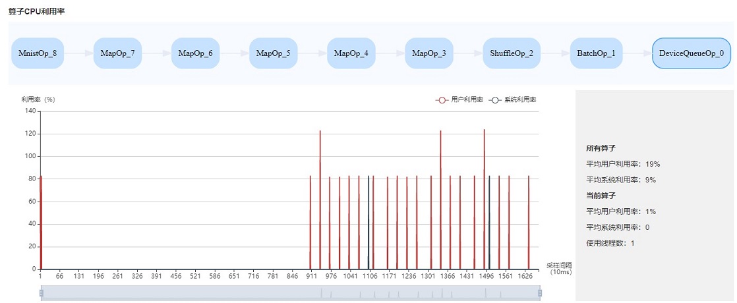The height and width of the screenshot is (303, 737).
Task: Choose the MapOp_6 node in pipeline
Action: click(x=195, y=53)
